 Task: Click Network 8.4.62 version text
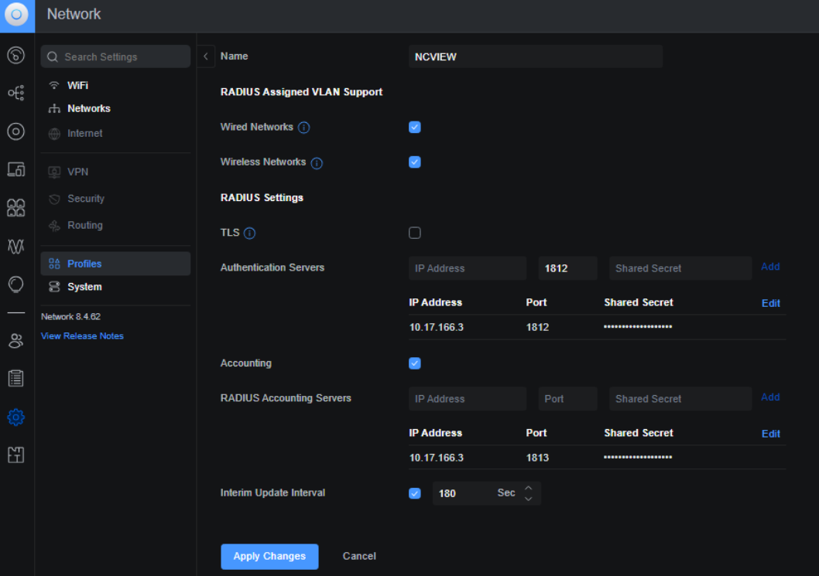coord(70,317)
